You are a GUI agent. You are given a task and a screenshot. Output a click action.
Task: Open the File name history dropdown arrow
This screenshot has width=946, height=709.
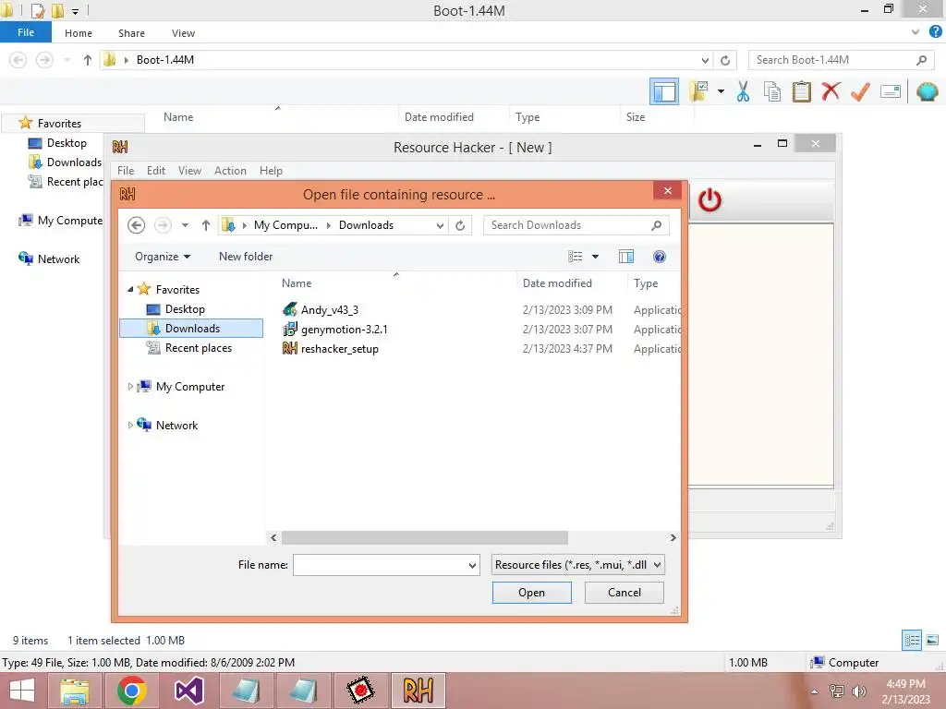(472, 566)
